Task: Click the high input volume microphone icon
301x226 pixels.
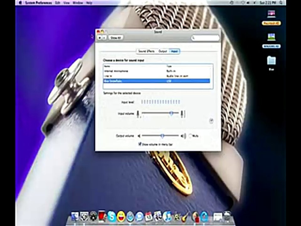Action: [x=183, y=114]
